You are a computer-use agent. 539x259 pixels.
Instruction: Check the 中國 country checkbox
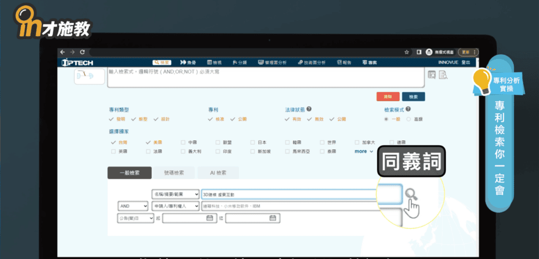(183, 142)
